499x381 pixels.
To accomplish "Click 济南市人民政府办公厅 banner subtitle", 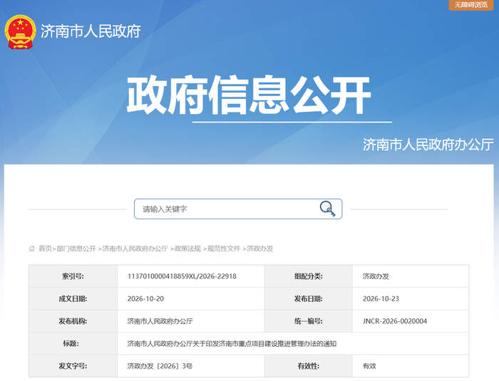I will [x=428, y=145].
